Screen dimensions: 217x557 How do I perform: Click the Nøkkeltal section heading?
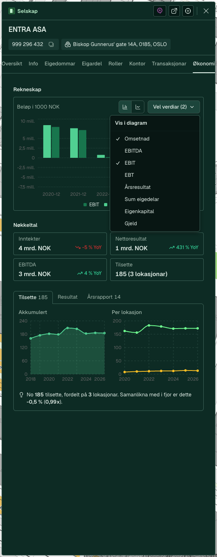click(25, 225)
